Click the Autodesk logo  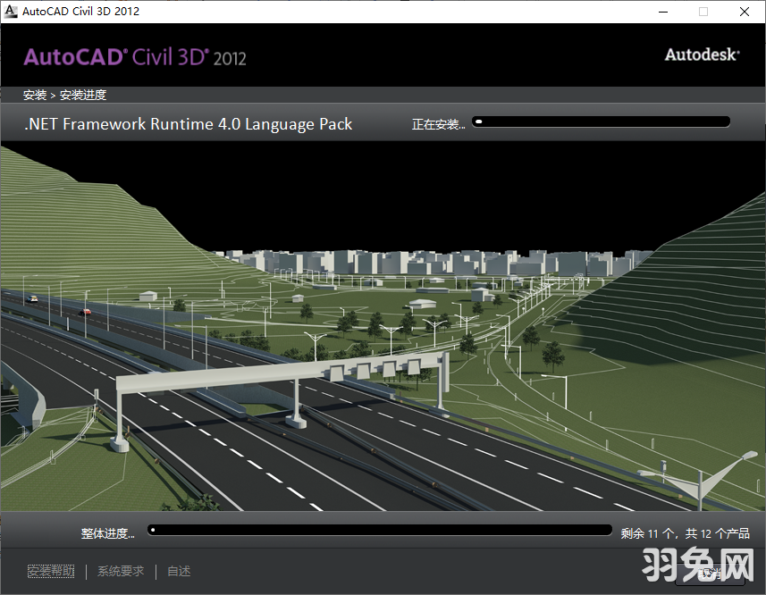(x=702, y=54)
